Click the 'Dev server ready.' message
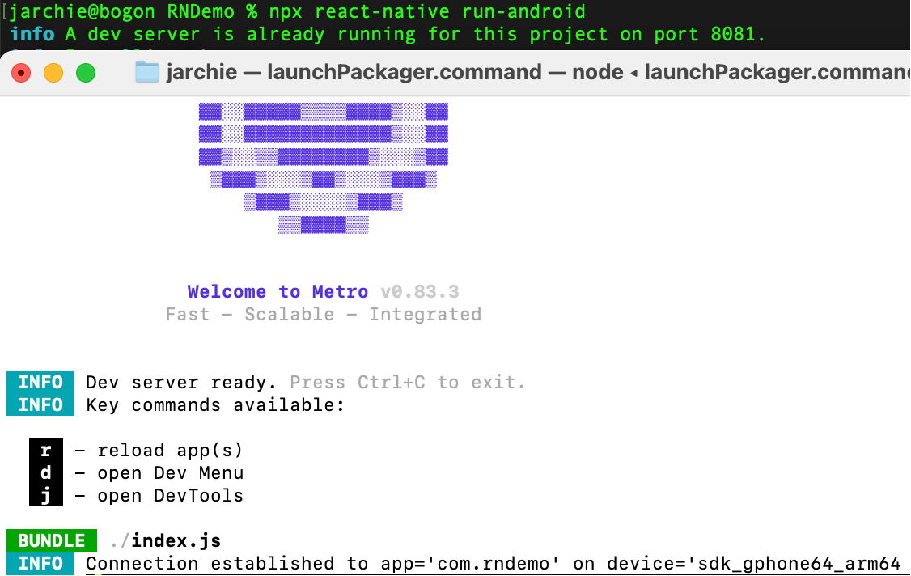911x576 pixels. [x=181, y=382]
